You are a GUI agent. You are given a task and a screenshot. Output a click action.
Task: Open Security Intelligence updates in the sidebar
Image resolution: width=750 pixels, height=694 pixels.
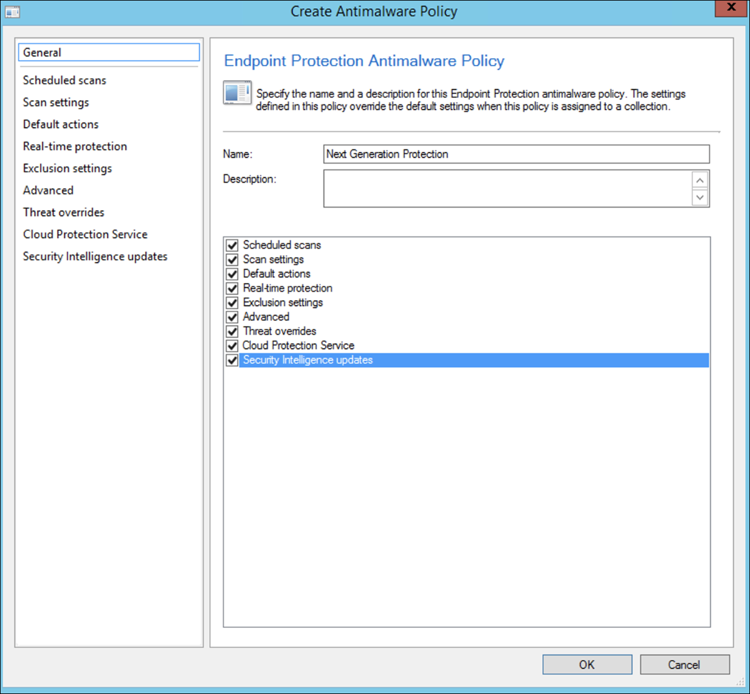click(95, 256)
